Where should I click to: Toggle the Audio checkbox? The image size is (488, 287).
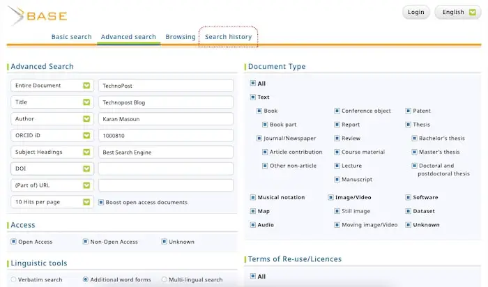pos(252,224)
